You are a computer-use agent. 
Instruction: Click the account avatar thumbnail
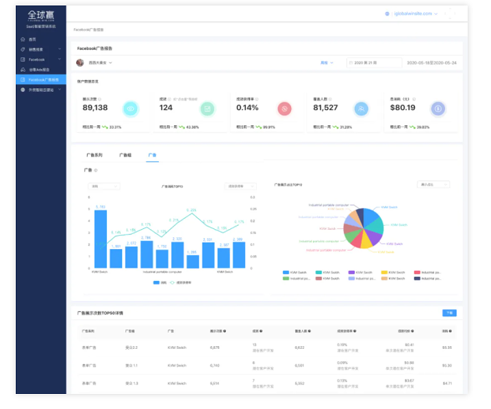pyautogui.click(x=80, y=63)
